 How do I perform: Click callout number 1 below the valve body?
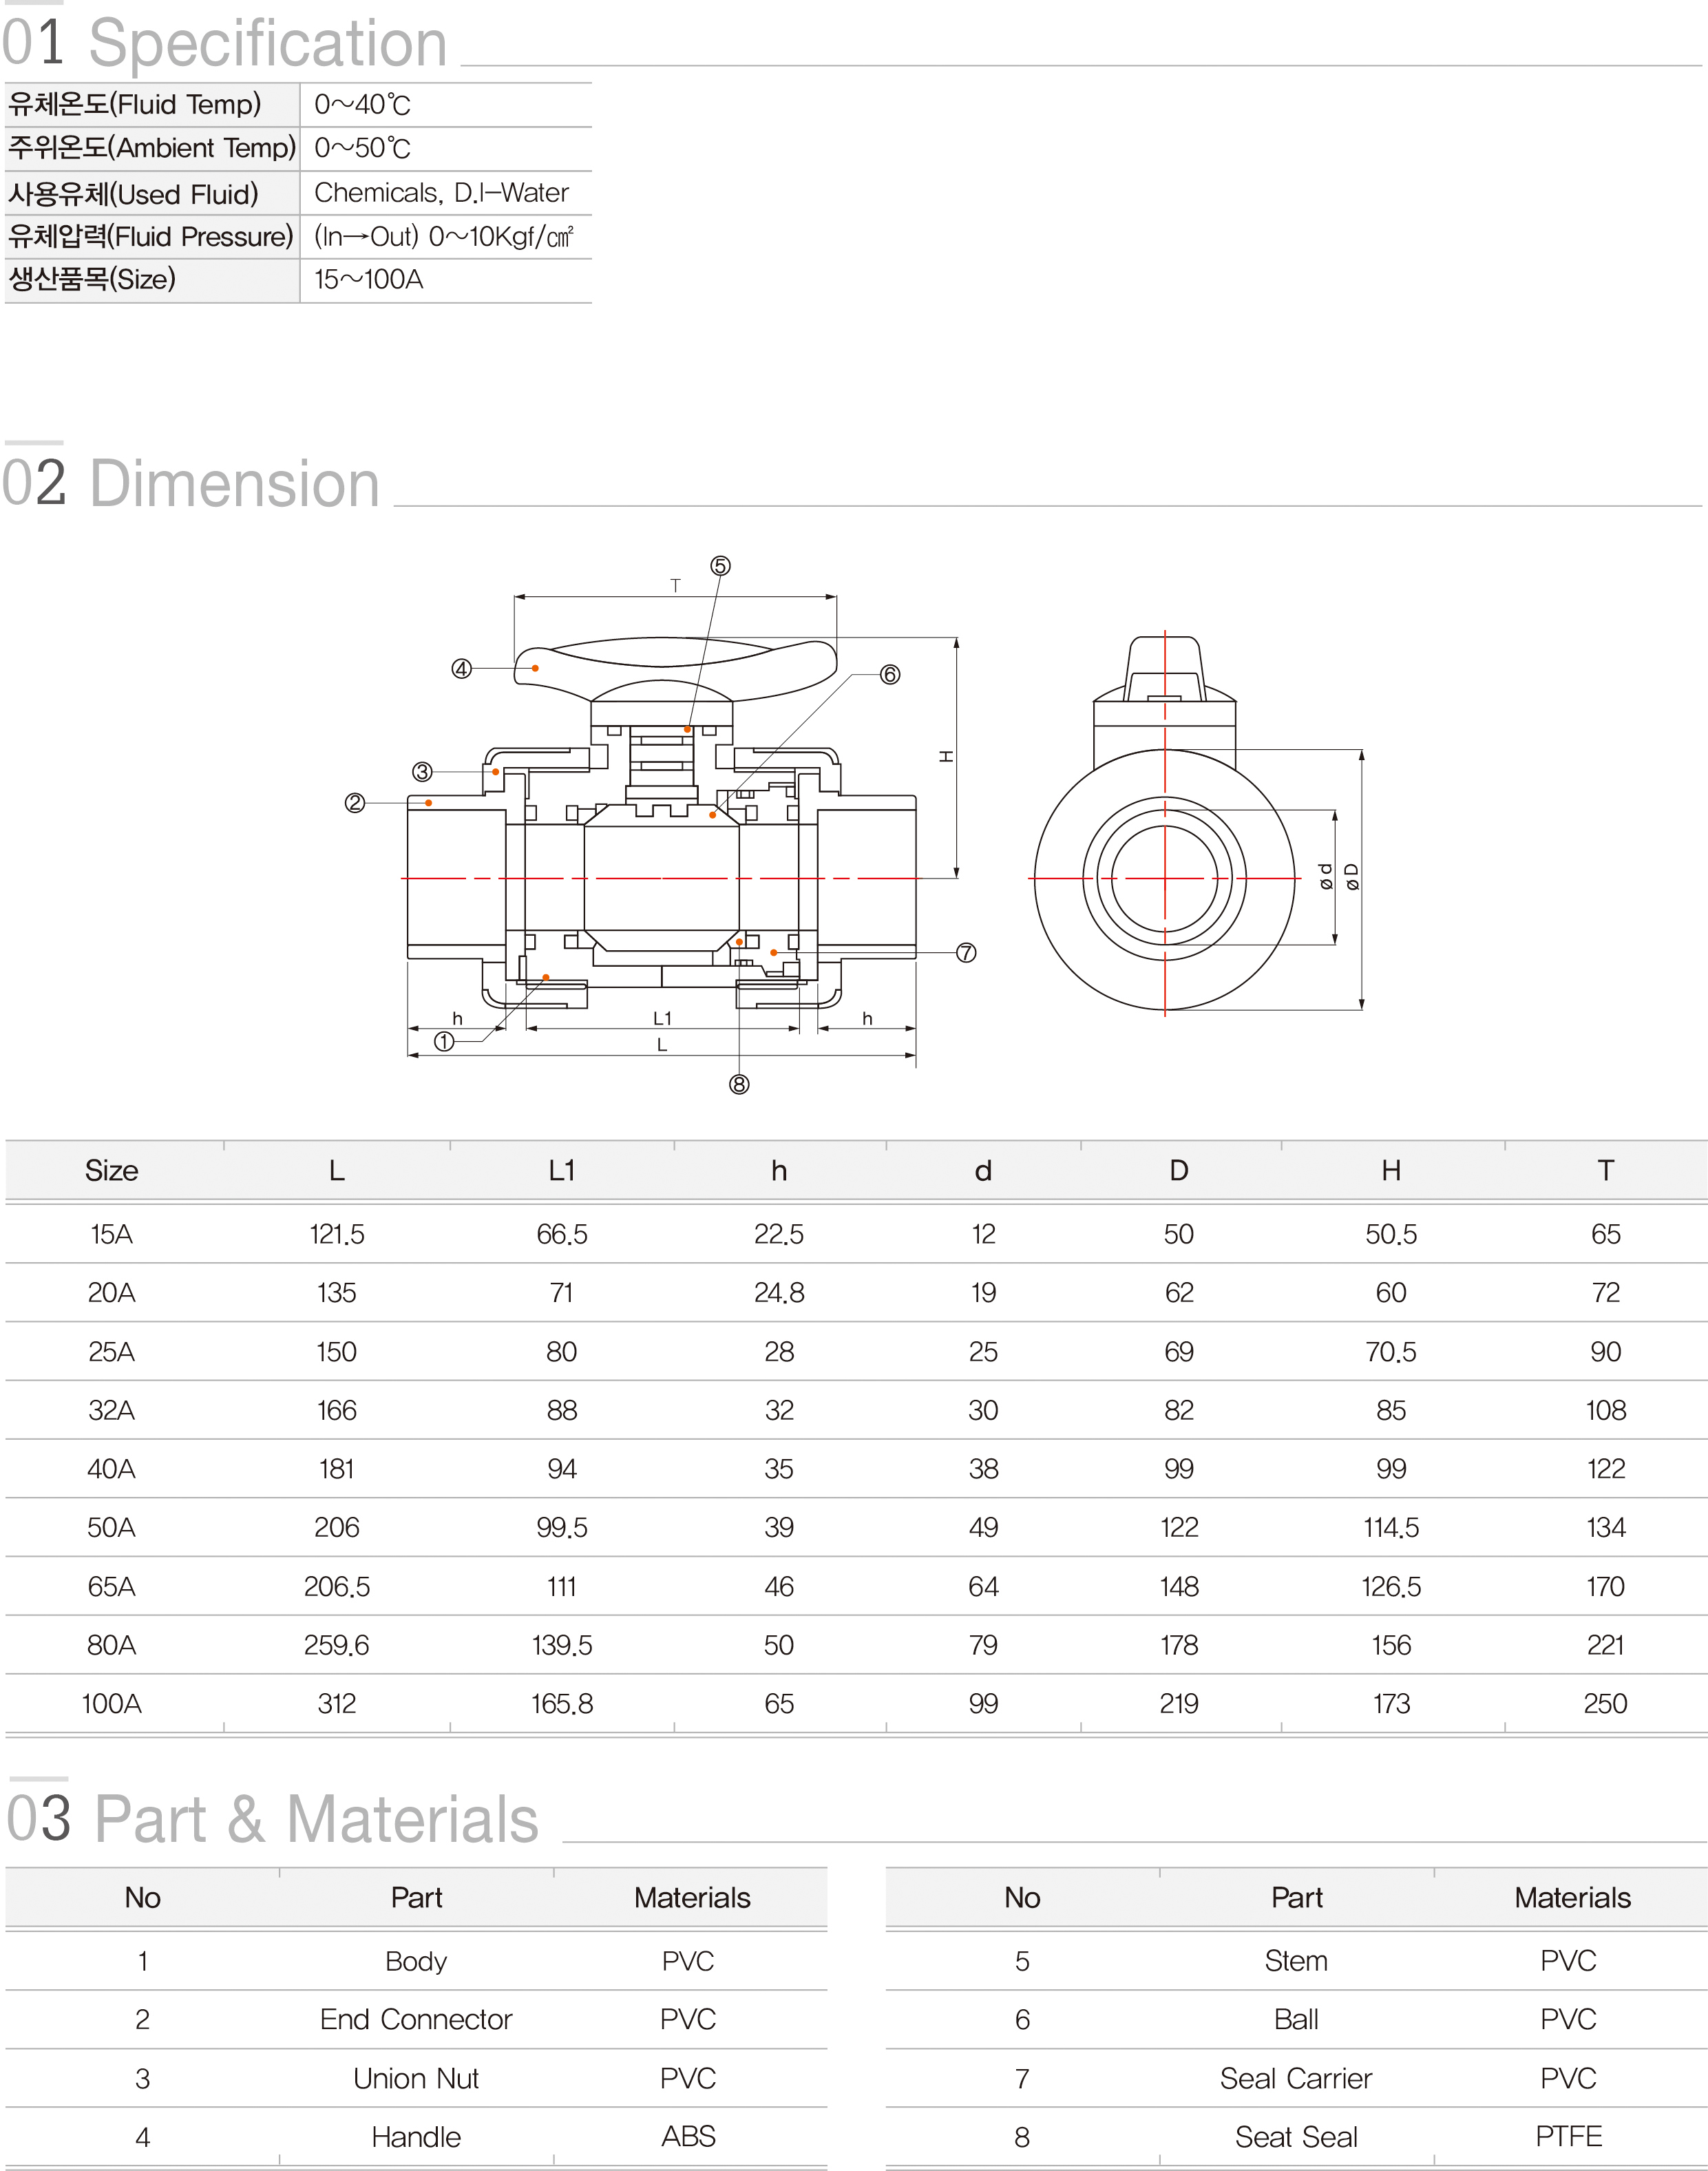[x=444, y=1042]
